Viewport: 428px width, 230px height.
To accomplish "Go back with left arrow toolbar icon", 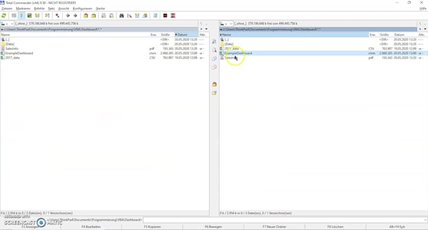I will click(x=68, y=16).
